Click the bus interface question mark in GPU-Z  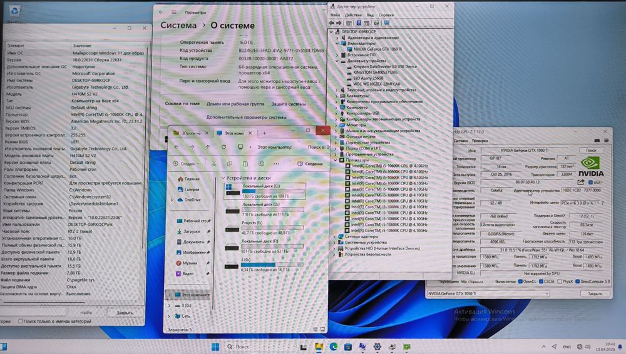602,203
